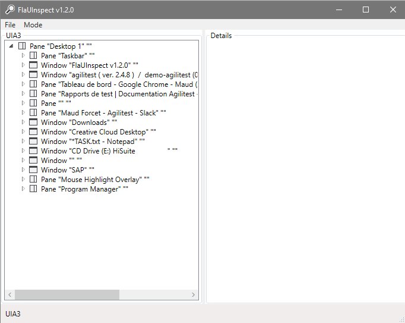Expand the Tableau de bord pane node
Viewport: 405px width, 323px height.
[x=23, y=84]
